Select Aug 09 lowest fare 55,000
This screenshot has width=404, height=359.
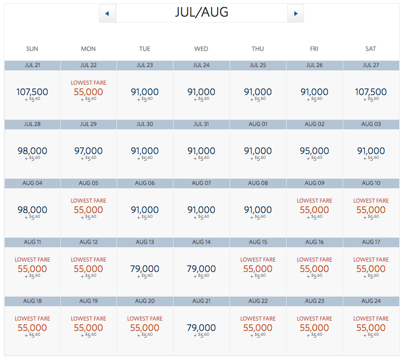314,210
